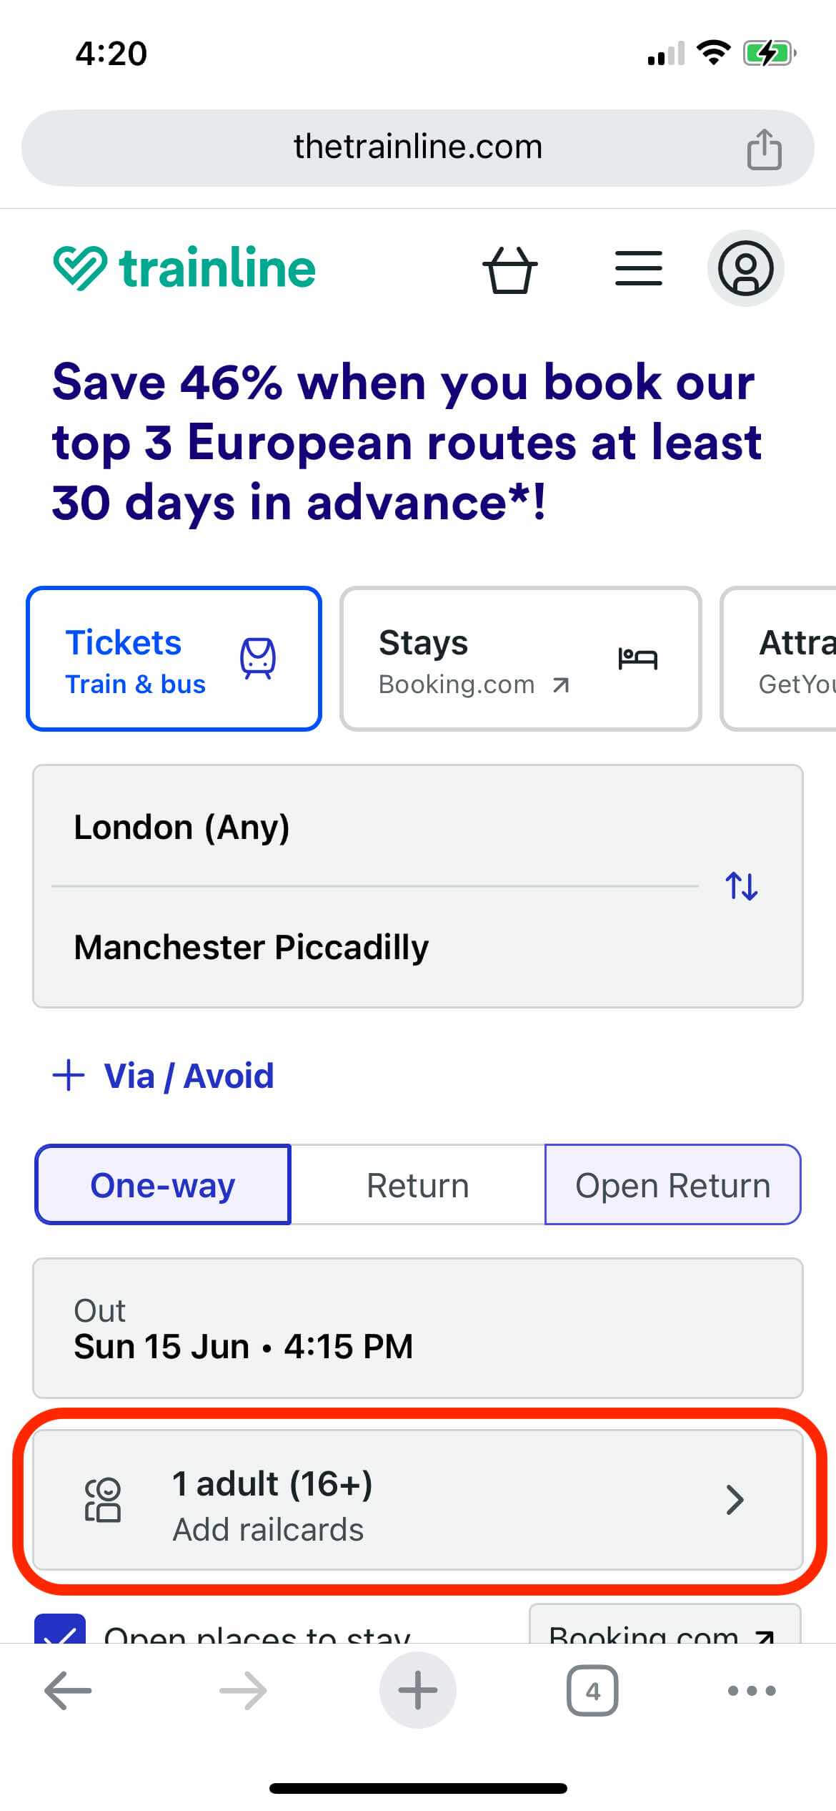Open the hamburger menu
The image size is (836, 1811).
638,269
